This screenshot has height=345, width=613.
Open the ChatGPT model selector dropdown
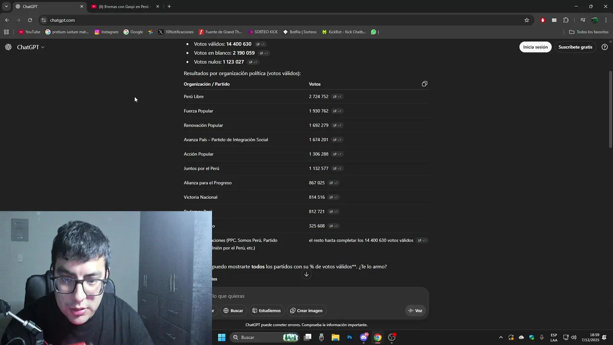(x=31, y=47)
